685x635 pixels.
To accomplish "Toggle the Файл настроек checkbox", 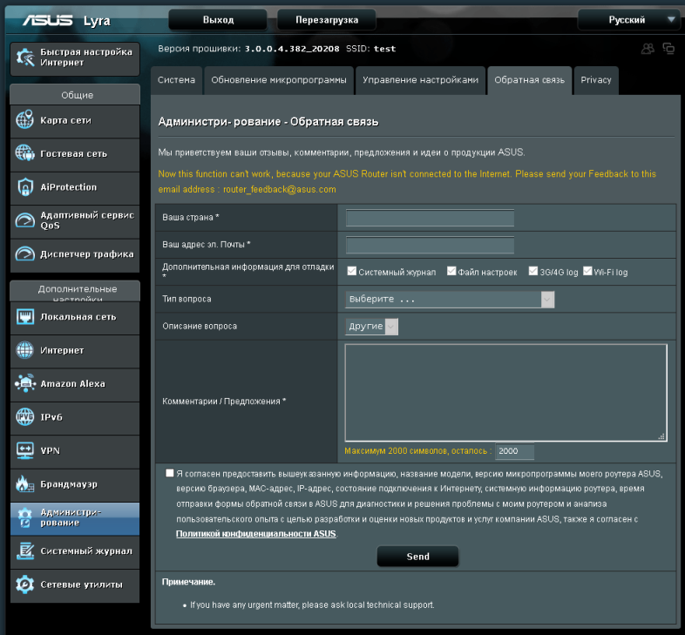I will pos(451,271).
